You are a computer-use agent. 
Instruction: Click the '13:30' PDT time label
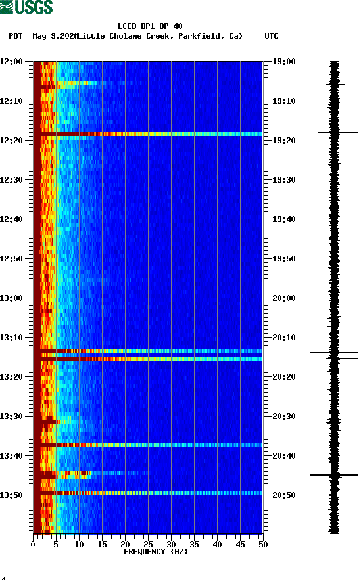click(11, 417)
